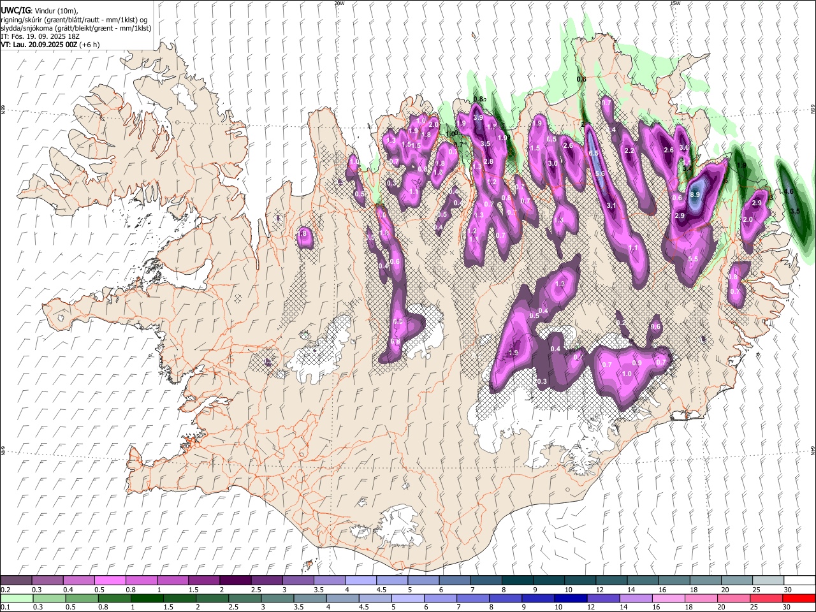Click the violet 14–16 rain legend swatch
The image size is (816, 612).
637,599
